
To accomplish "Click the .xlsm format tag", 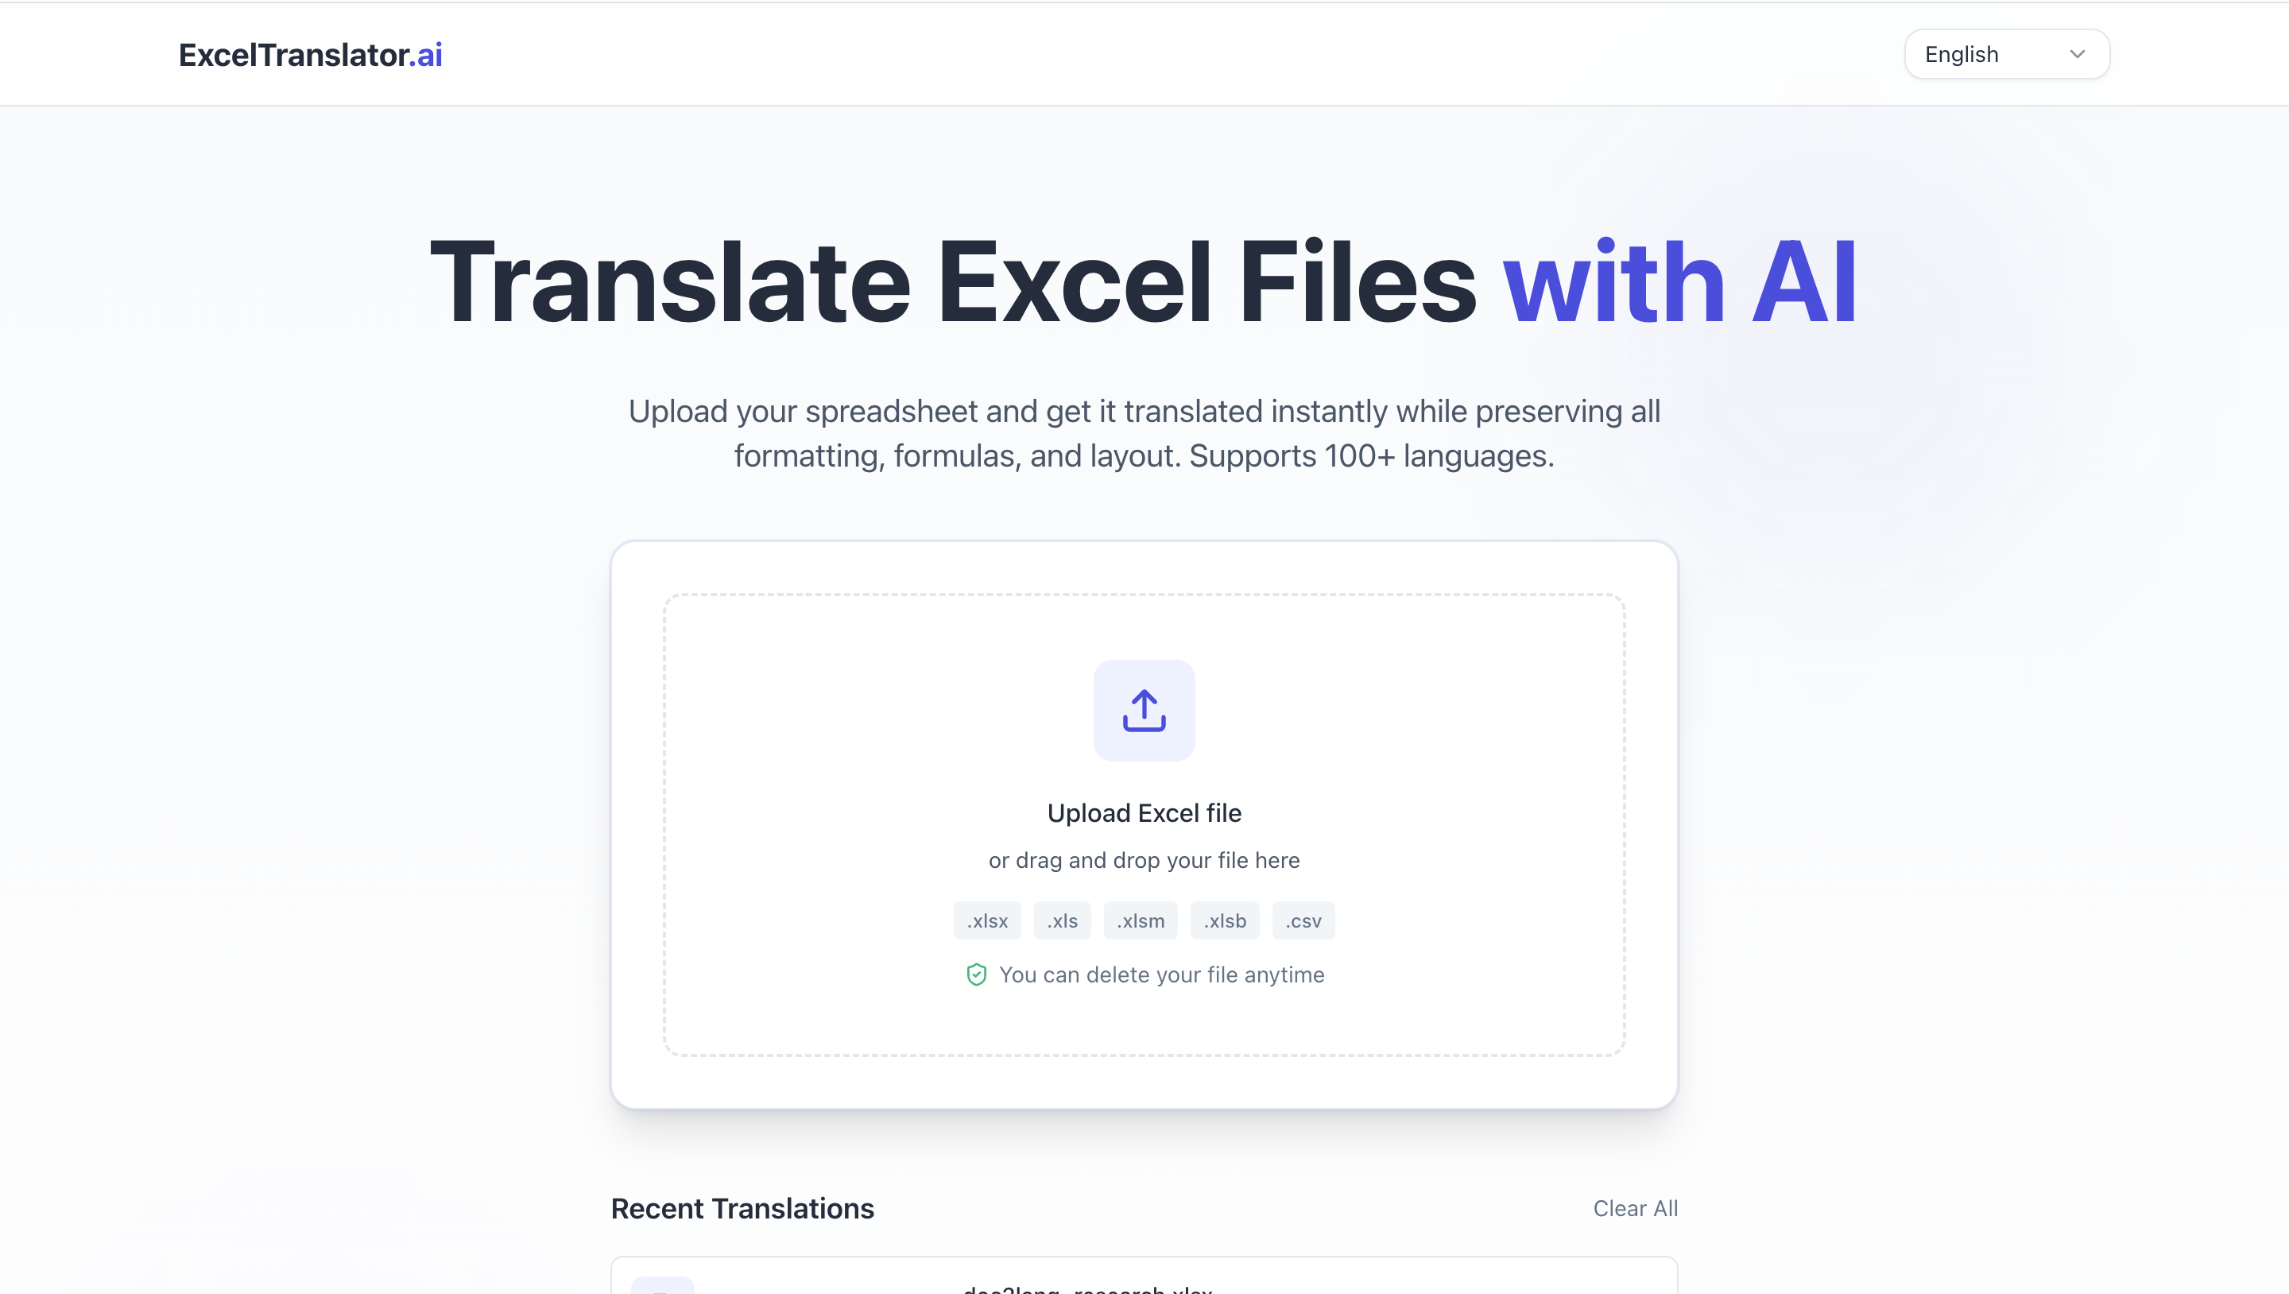I will pos(1140,920).
